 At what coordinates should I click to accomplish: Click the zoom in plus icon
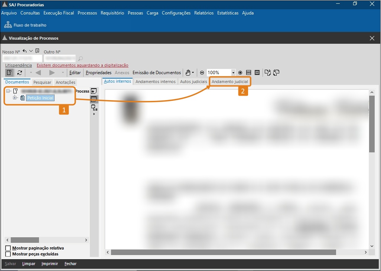[x=240, y=73]
